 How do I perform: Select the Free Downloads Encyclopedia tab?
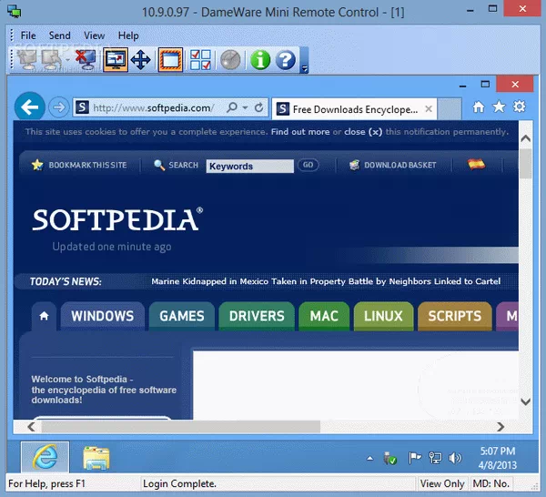(x=354, y=109)
